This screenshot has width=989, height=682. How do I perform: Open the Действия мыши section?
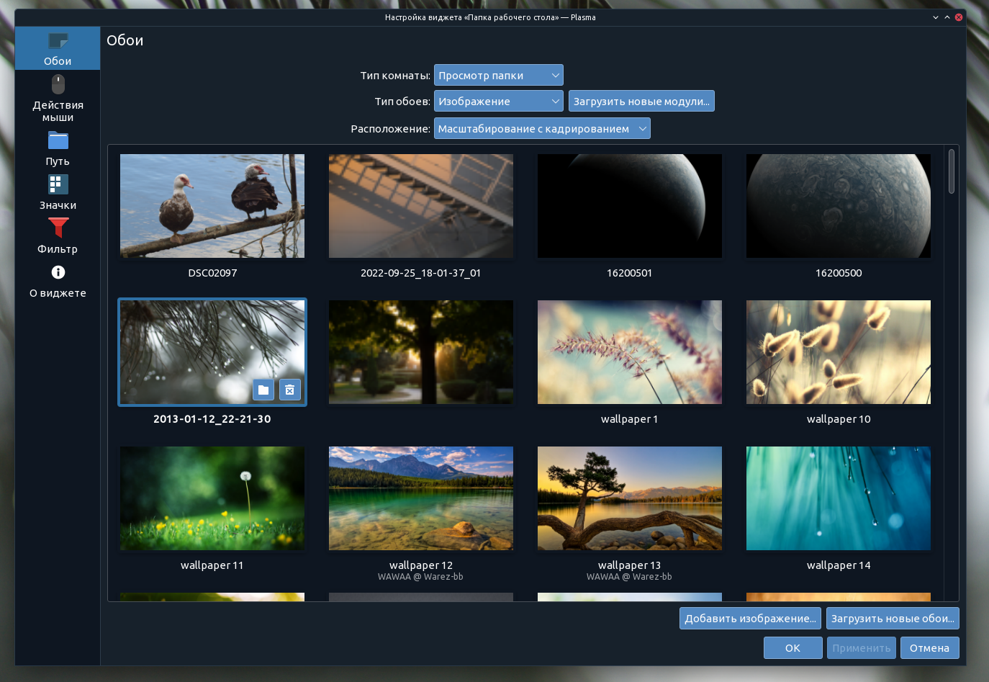point(58,98)
